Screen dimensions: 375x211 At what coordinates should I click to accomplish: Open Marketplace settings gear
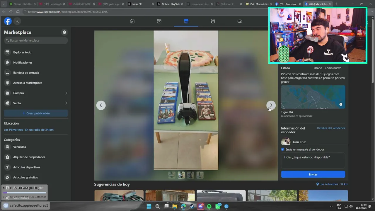(64, 32)
